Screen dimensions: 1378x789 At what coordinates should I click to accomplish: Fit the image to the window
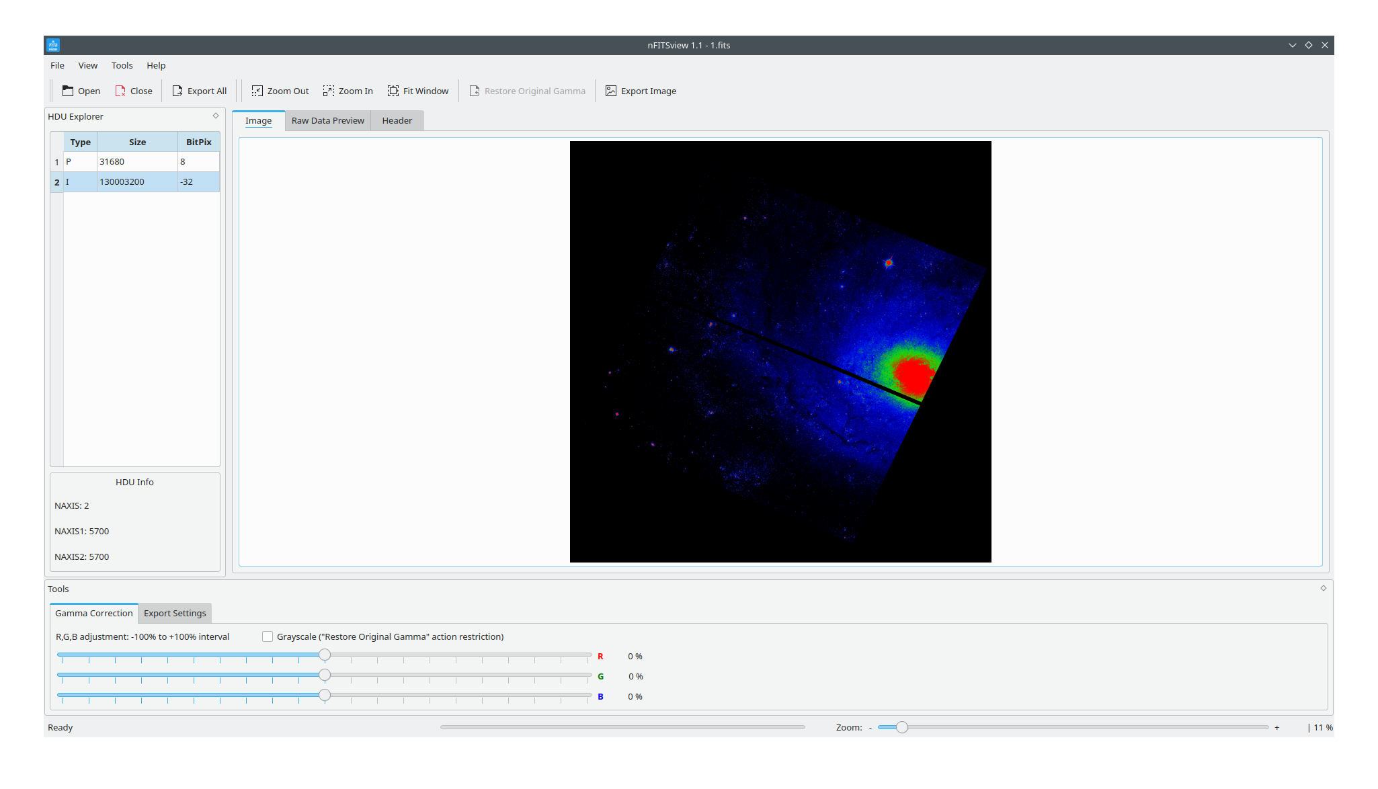pos(417,91)
